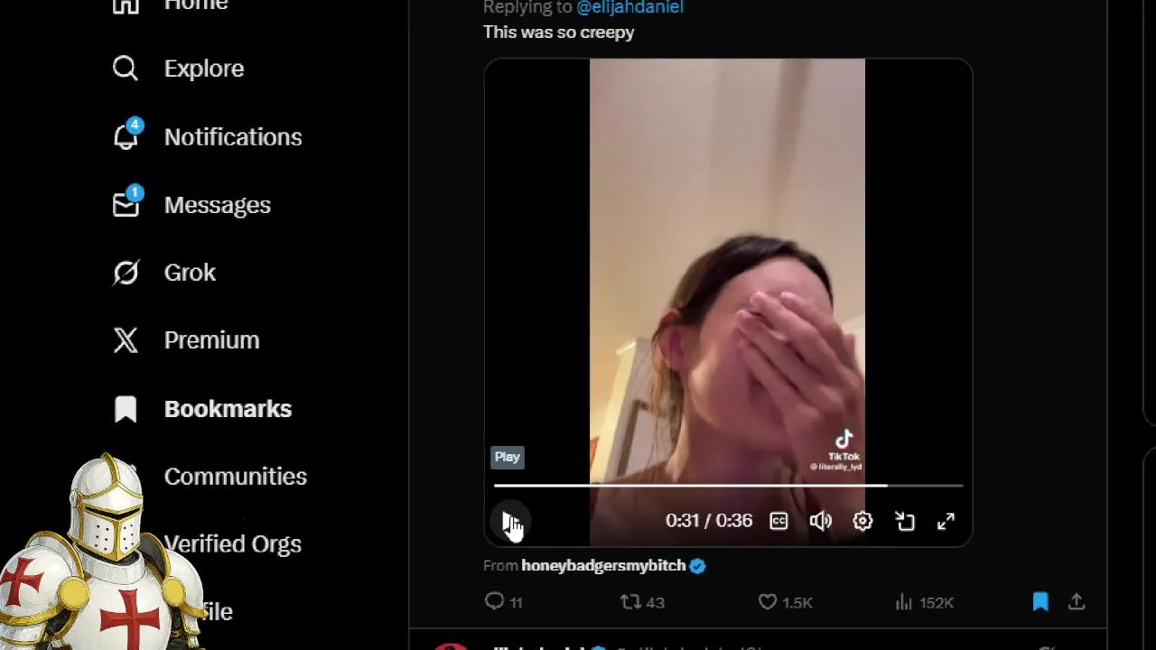Open the @elijahdaniel profile link
The image size is (1156, 650).
pyautogui.click(x=629, y=7)
